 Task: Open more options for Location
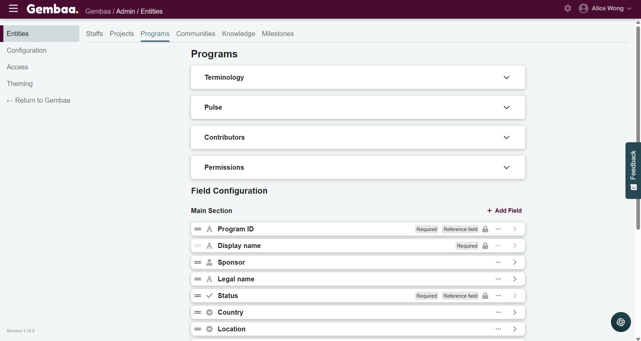[x=498, y=329]
